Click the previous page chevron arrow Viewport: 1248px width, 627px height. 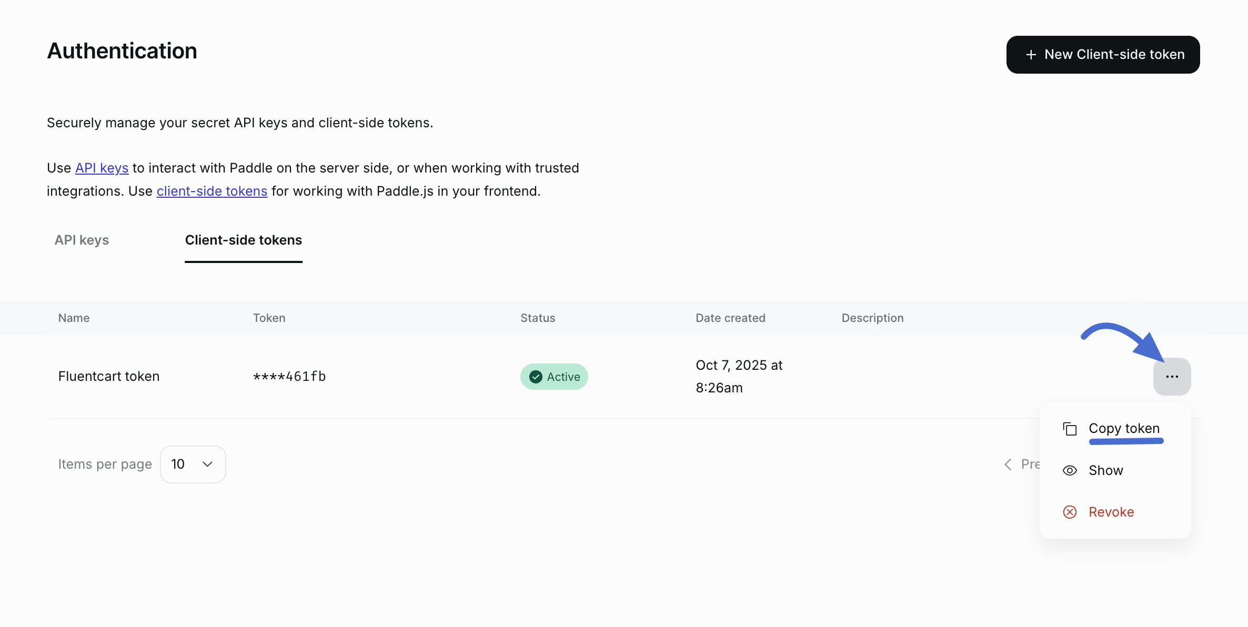[x=1008, y=464]
